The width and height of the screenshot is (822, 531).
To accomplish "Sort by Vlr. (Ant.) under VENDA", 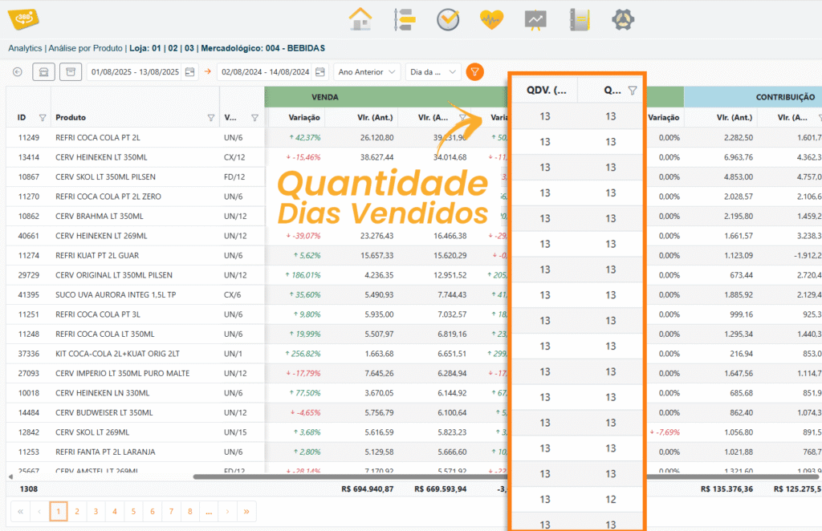I will [x=375, y=118].
